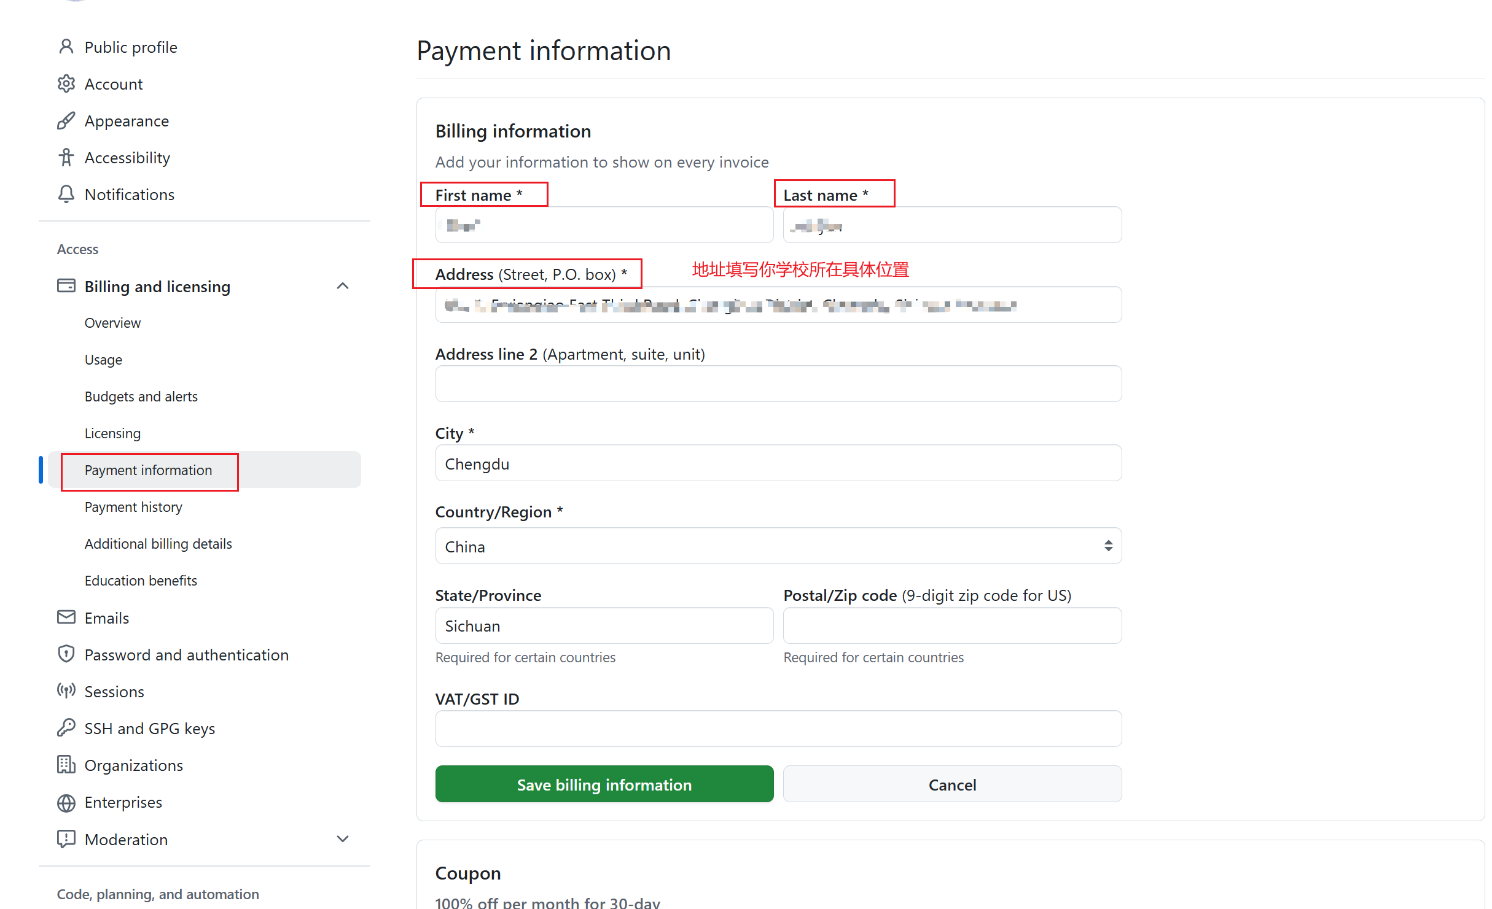Open Public profile settings via person icon
Viewport: 1492px width, 909px height.
66,47
